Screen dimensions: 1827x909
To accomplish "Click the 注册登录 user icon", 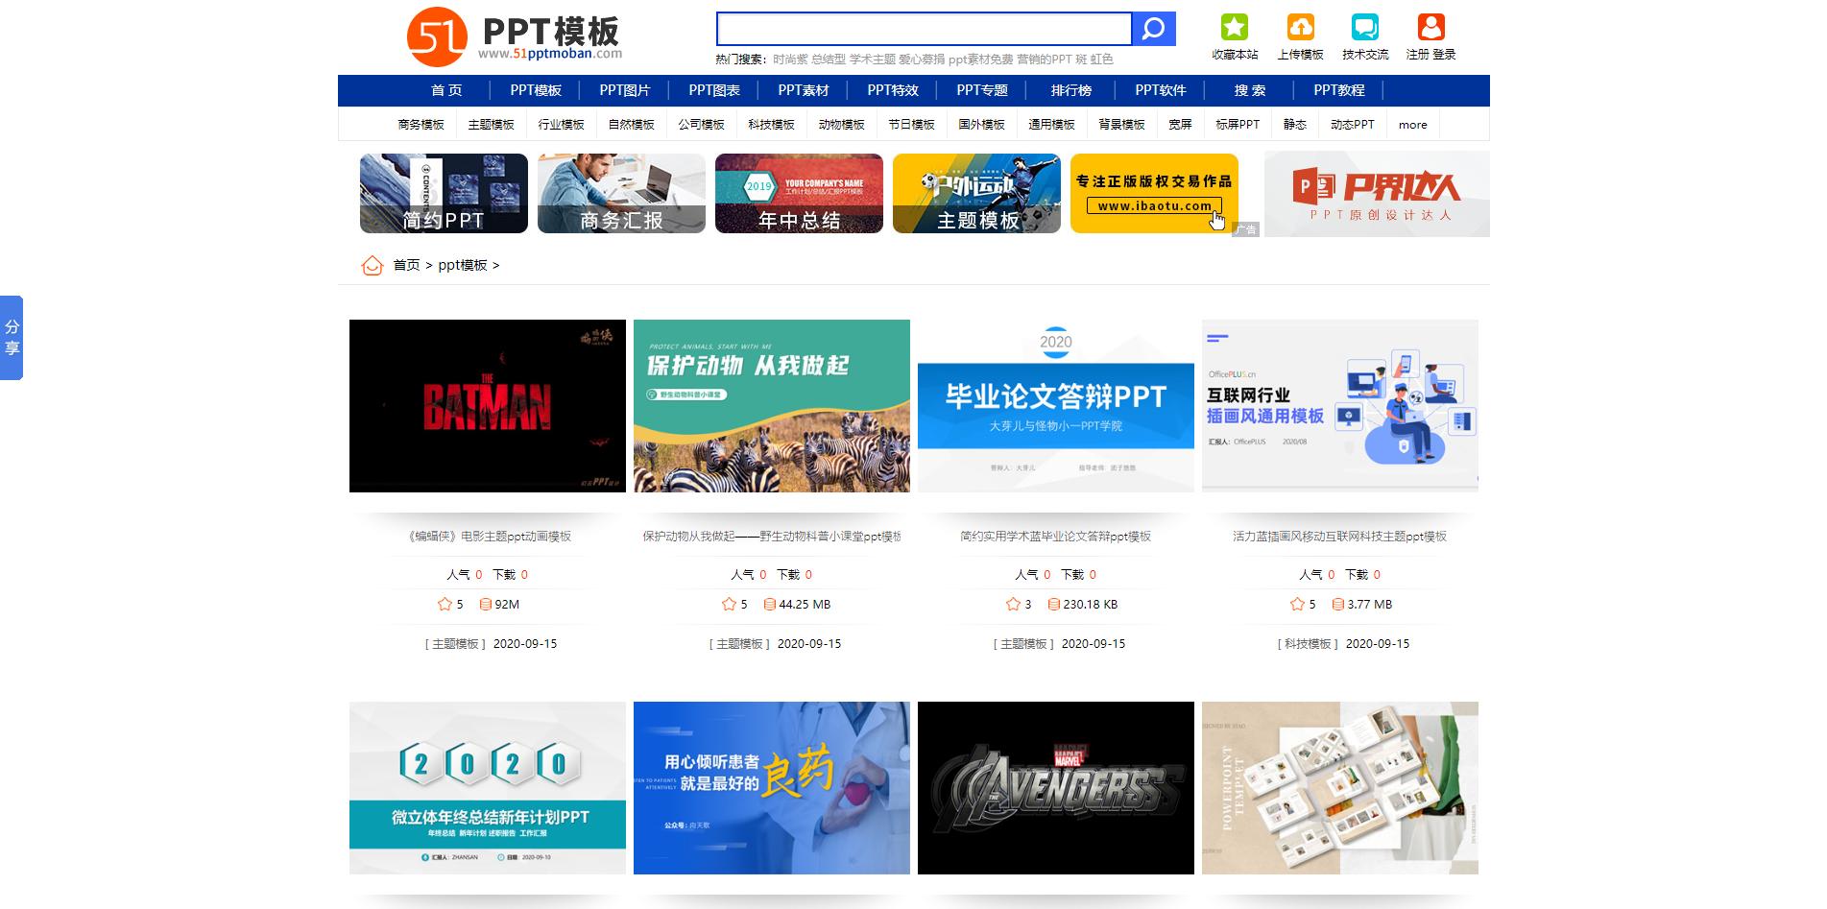I will pos(1430,26).
